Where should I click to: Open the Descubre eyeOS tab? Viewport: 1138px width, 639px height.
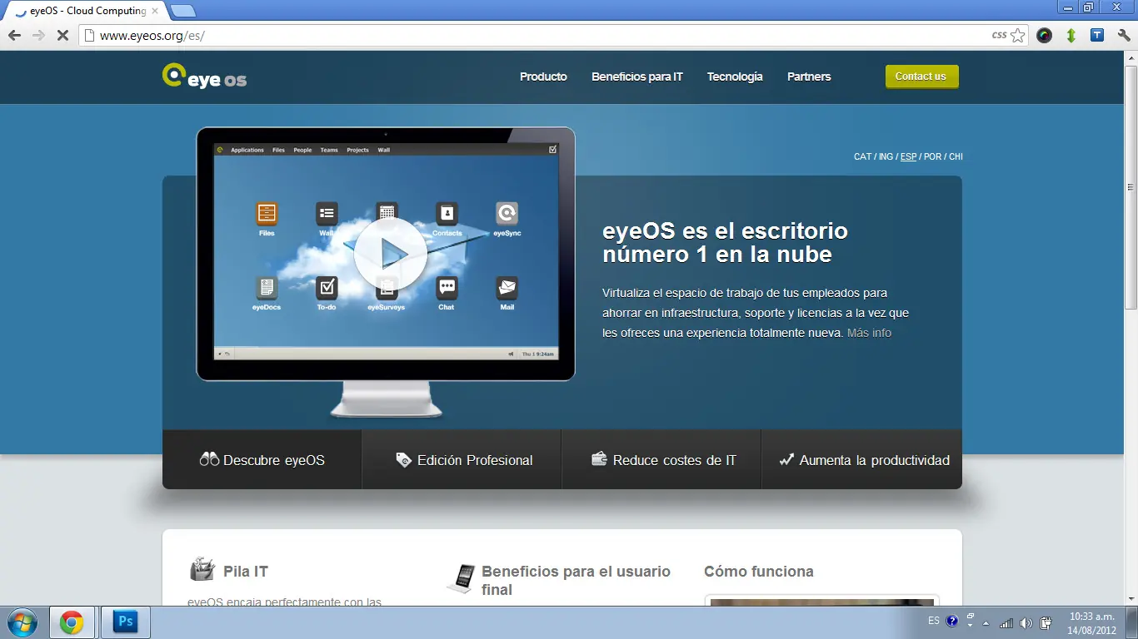(262, 459)
